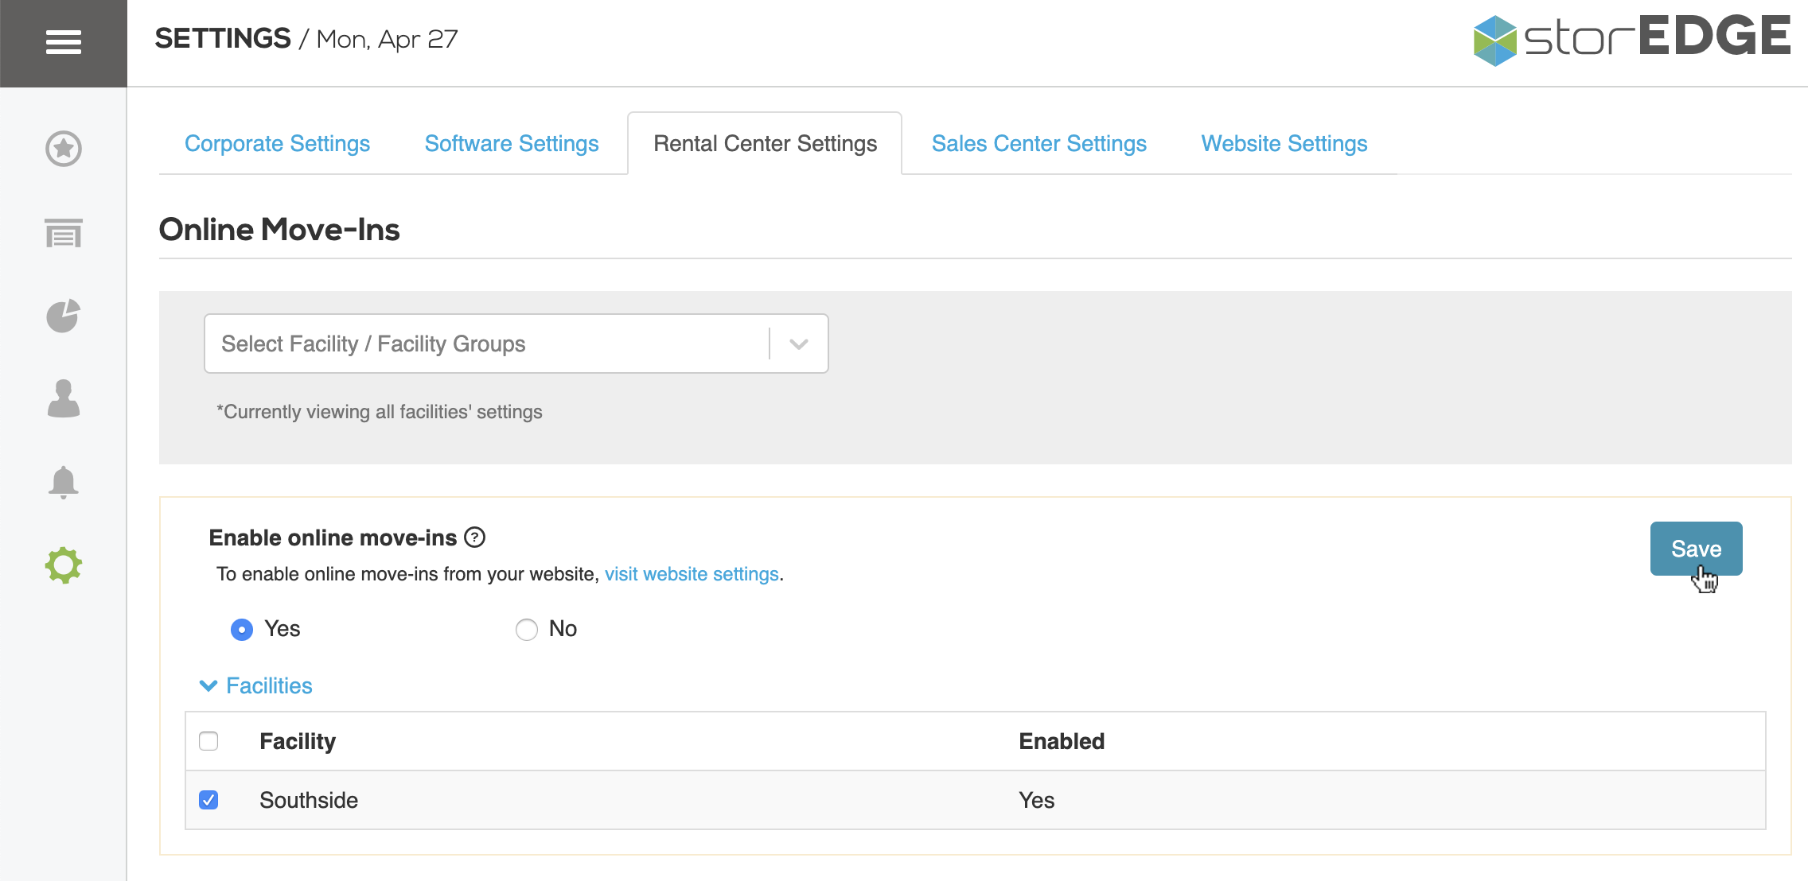This screenshot has height=881, width=1808.
Task: Follow the visit website settings link
Action: pyautogui.click(x=692, y=573)
